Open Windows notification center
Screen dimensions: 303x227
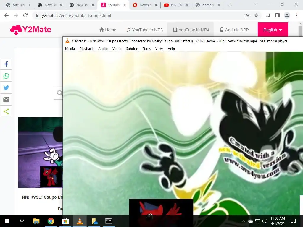(293, 221)
